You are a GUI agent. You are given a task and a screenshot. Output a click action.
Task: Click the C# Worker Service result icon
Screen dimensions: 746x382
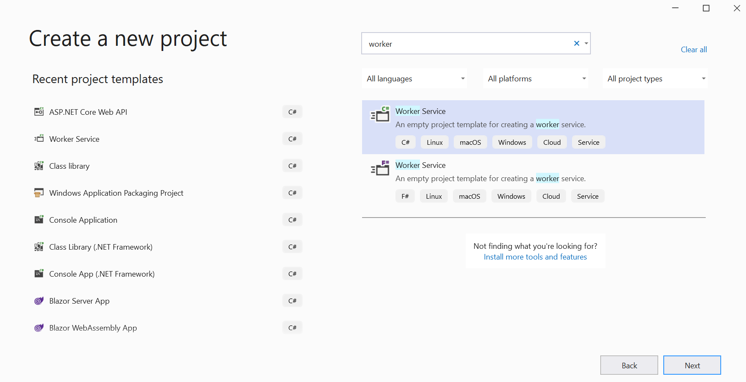380,114
